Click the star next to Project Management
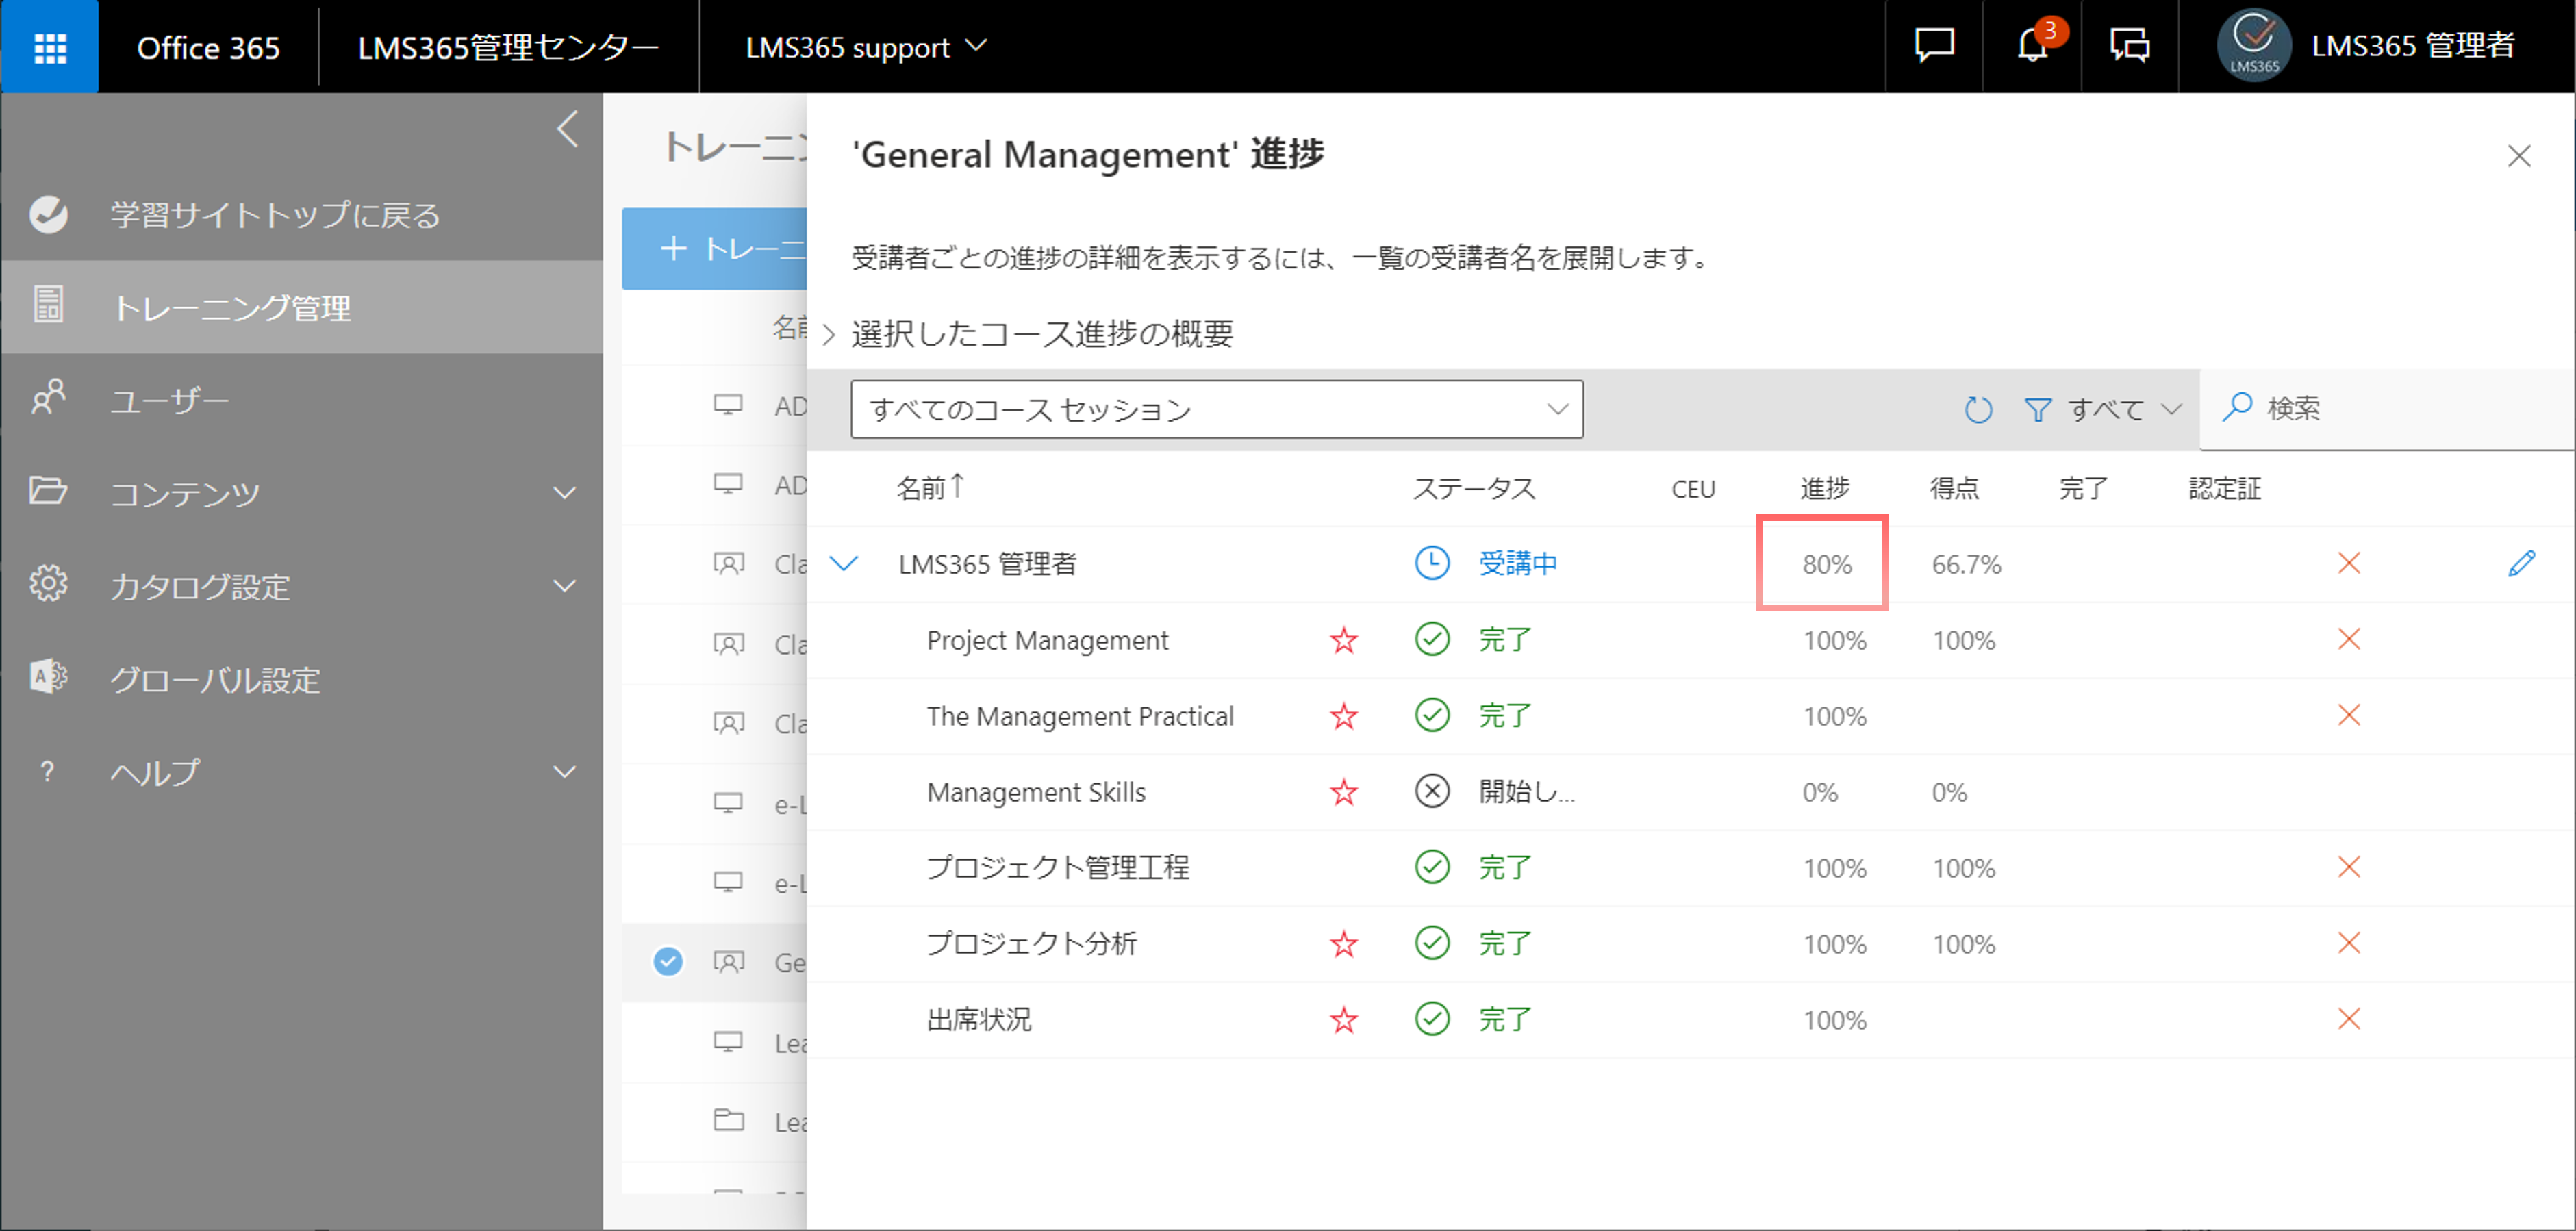 1344,640
